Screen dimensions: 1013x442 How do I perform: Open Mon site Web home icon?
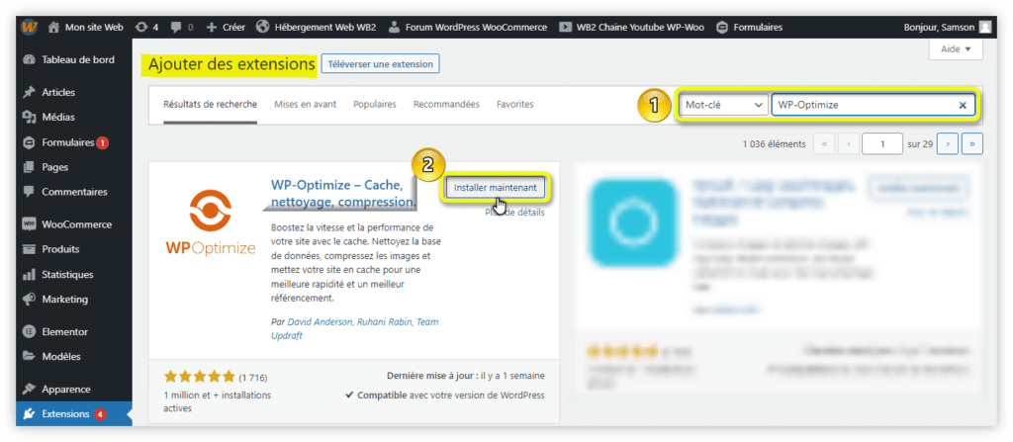(53, 27)
